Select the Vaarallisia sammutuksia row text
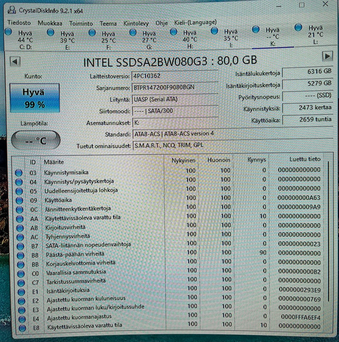 click(76, 272)
